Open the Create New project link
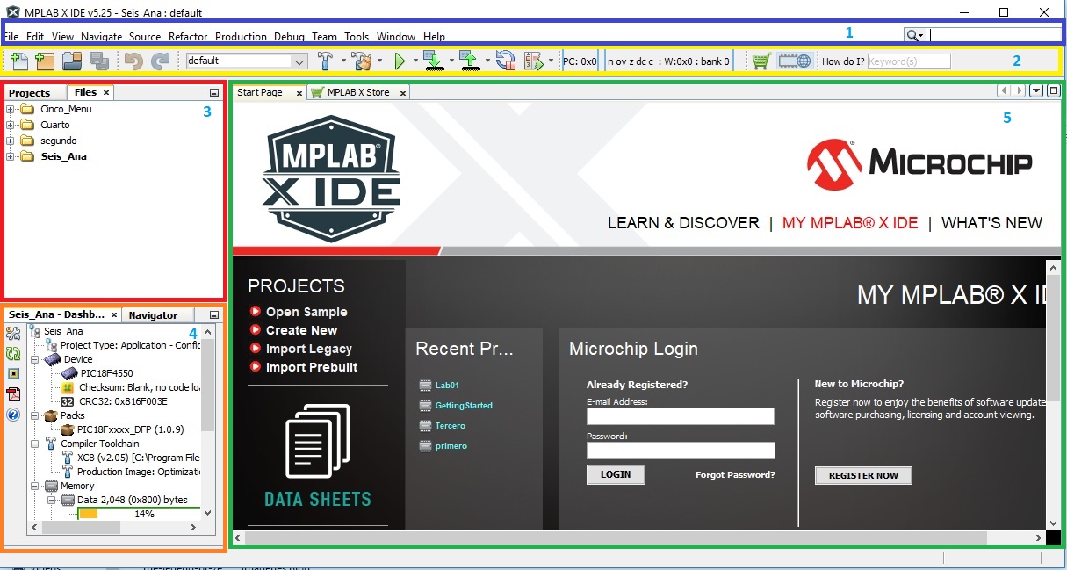 (x=301, y=330)
